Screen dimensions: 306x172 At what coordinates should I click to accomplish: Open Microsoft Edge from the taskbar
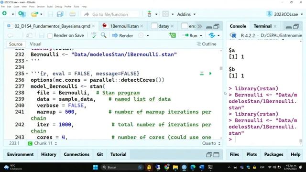click(193, 167)
